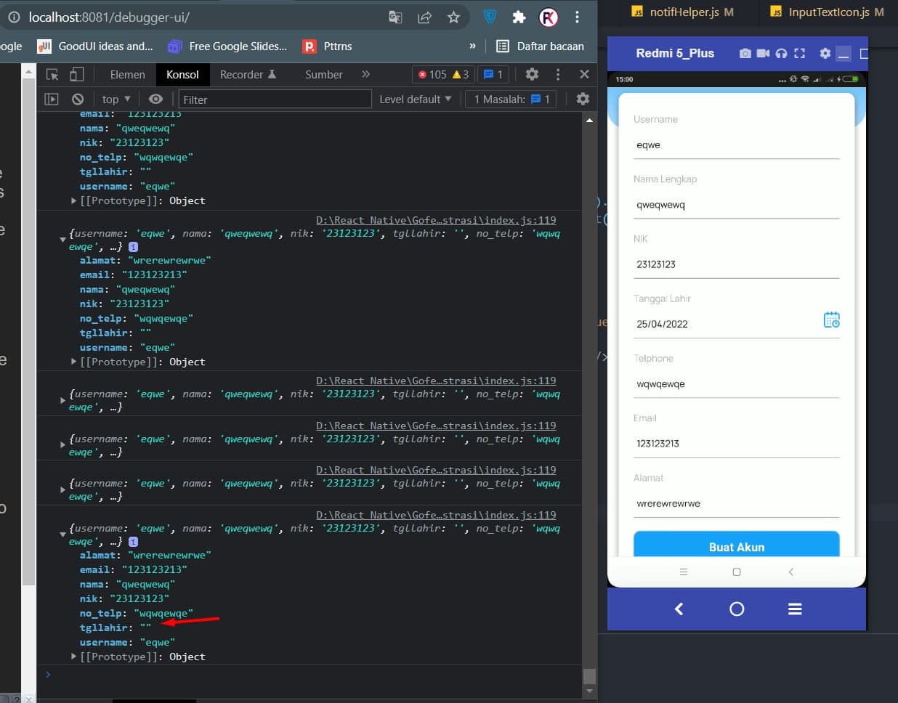
Task: Clear the console with the ban icon
Action: [77, 99]
